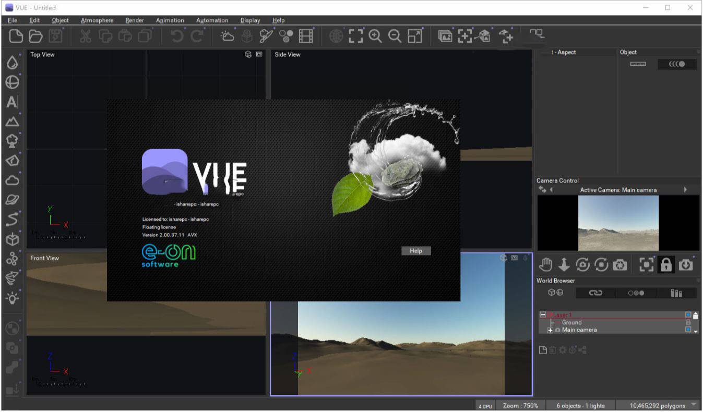Toggle the Object panel ruler display mode
The image size is (703, 412).
pos(638,64)
